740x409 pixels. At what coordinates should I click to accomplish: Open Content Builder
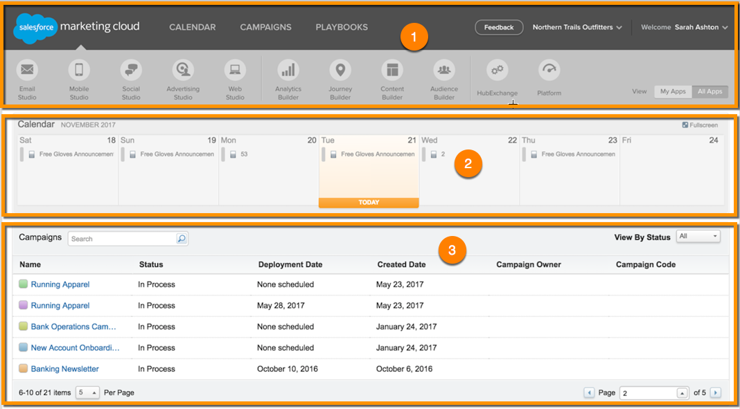[x=392, y=80]
